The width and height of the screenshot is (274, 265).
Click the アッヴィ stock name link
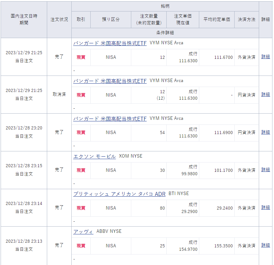click(83, 232)
